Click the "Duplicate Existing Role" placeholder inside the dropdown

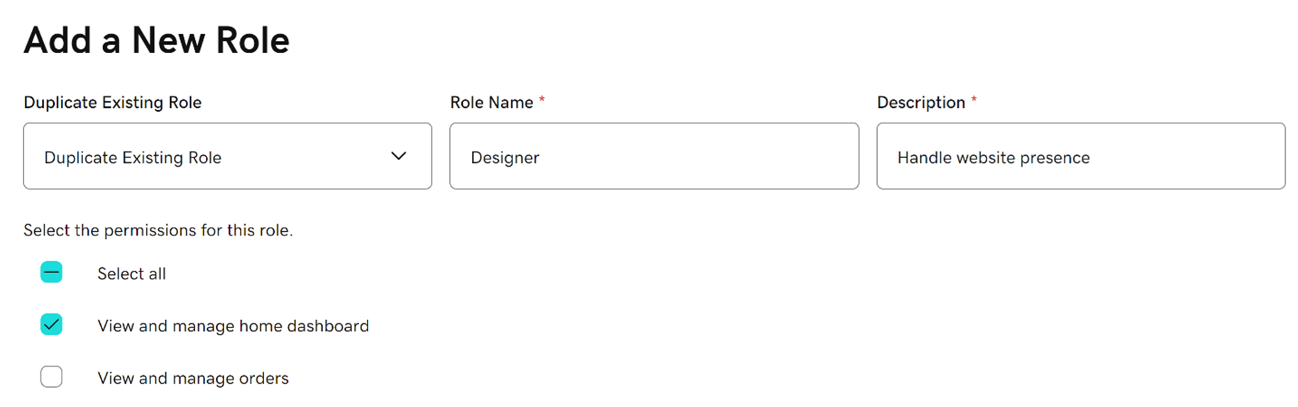(x=133, y=157)
